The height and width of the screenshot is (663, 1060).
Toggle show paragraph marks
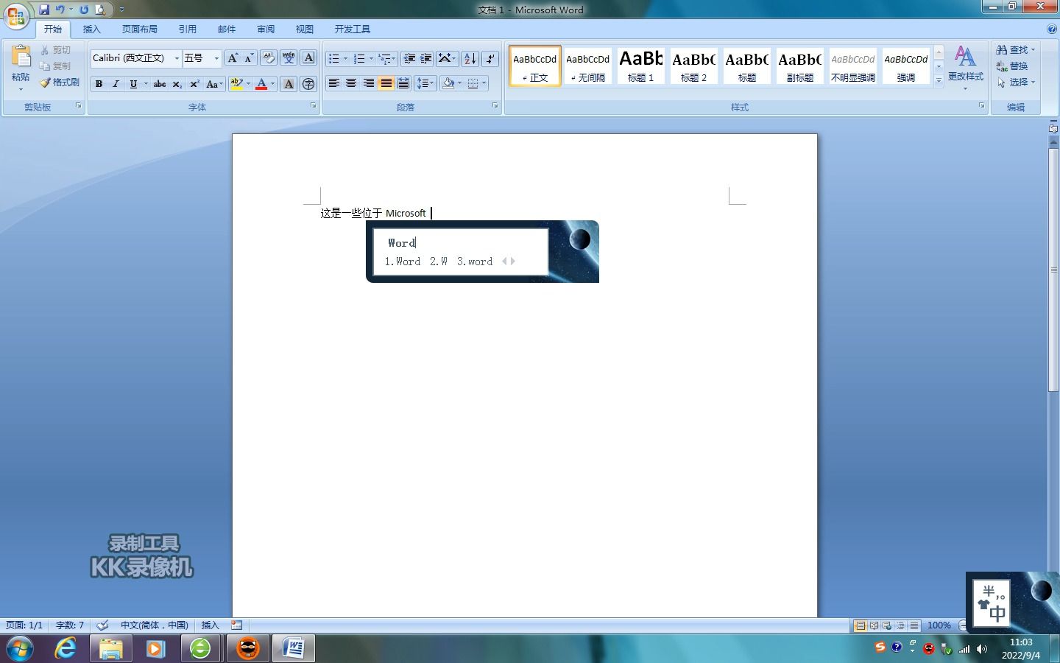tap(490, 58)
